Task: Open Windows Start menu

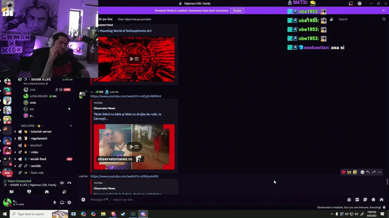Action: 5,214
